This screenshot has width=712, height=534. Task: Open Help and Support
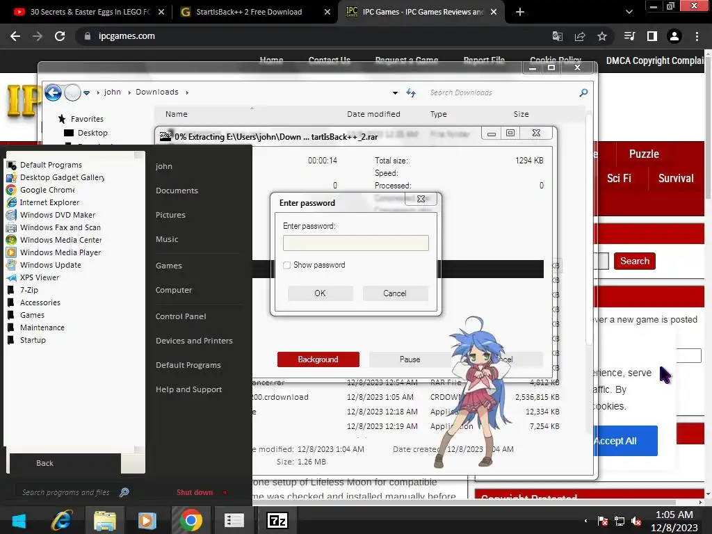click(x=189, y=389)
